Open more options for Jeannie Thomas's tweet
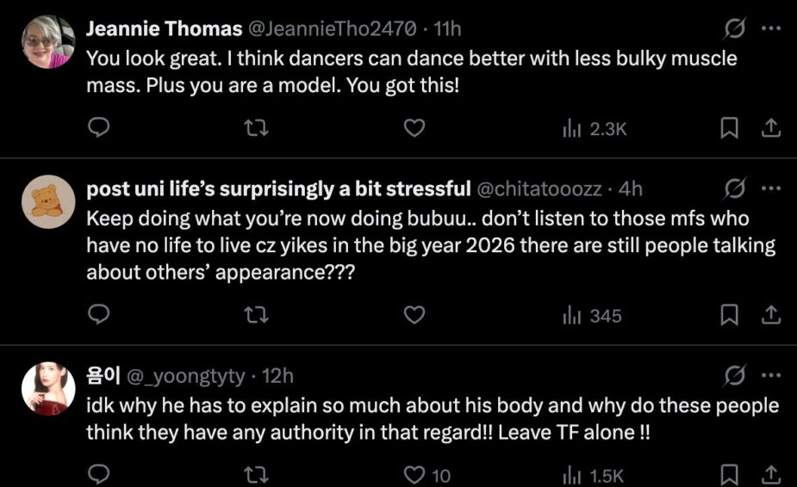The width and height of the screenshot is (797, 487). 771,29
